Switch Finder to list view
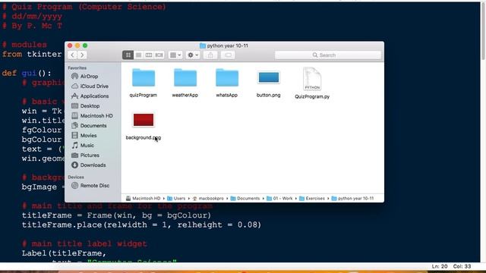Image resolution: width=486 pixels, height=273 pixels. pos(138,55)
